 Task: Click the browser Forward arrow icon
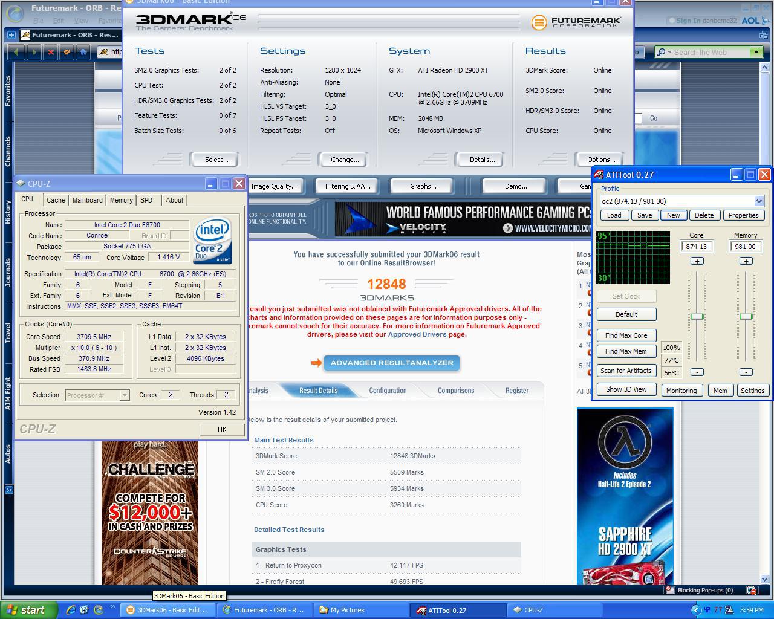coord(34,52)
